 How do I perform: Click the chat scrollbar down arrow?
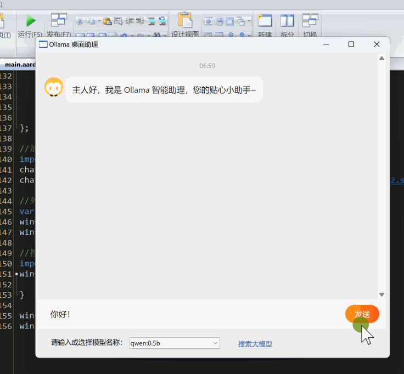pyautogui.click(x=381, y=294)
